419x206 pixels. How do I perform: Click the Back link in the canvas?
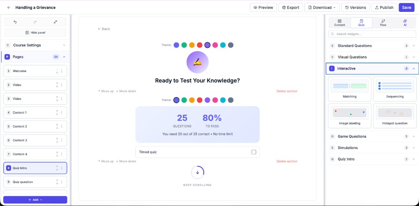104,29
